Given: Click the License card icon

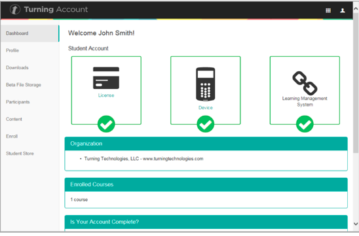Looking at the screenshot, I should pos(106,78).
